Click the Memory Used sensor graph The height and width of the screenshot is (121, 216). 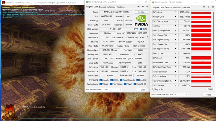point(201,53)
